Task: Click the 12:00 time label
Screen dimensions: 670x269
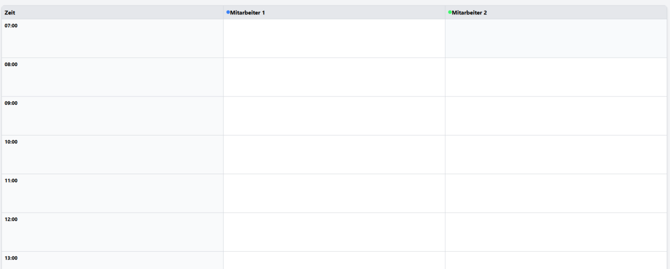Action: coord(11,219)
